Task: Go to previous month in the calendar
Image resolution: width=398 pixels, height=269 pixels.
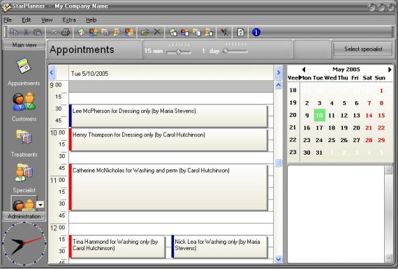Action: 304,70
